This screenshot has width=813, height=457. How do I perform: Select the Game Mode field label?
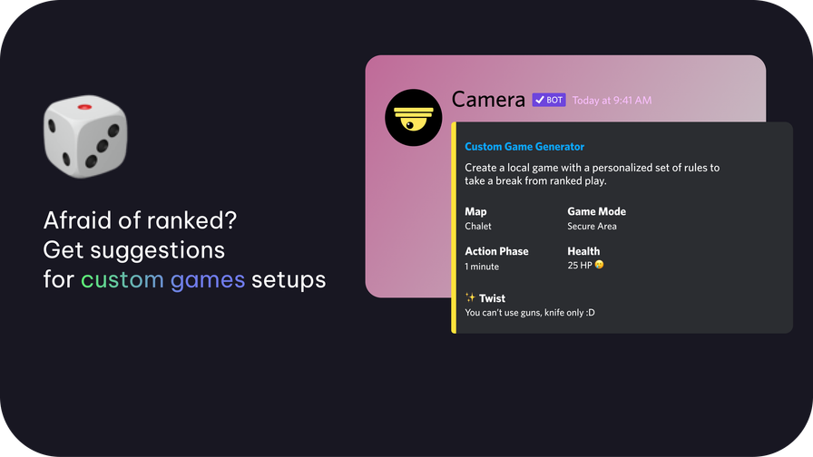(x=596, y=211)
